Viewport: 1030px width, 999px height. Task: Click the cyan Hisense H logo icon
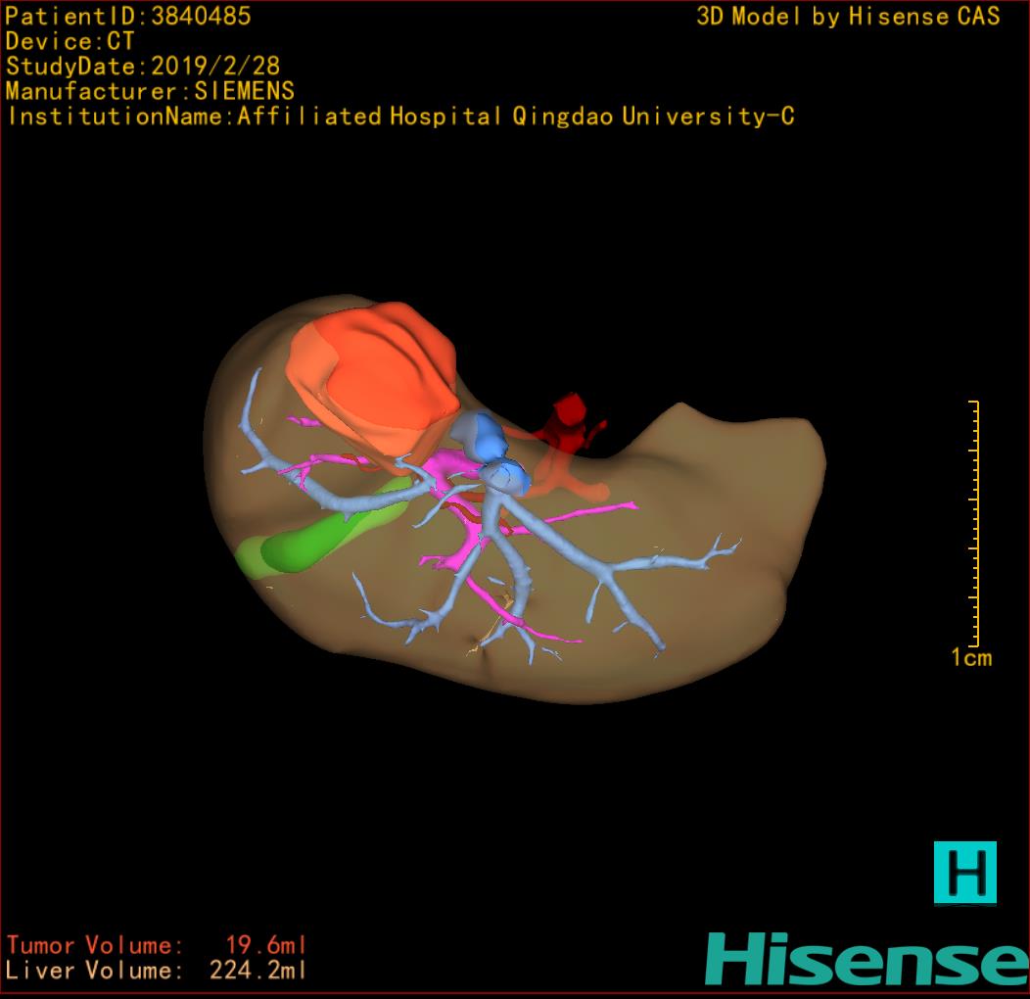click(964, 872)
